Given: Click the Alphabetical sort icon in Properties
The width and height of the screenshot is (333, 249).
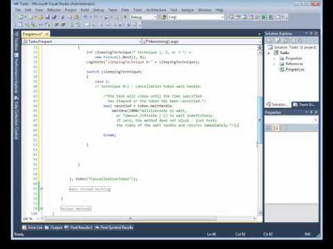Looking at the screenshot, I should pos(276,128).
